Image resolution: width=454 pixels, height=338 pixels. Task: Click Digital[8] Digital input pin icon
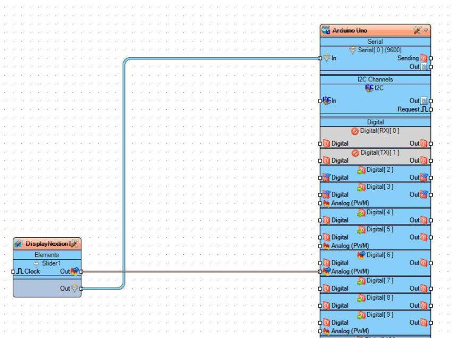click(327, 306)
